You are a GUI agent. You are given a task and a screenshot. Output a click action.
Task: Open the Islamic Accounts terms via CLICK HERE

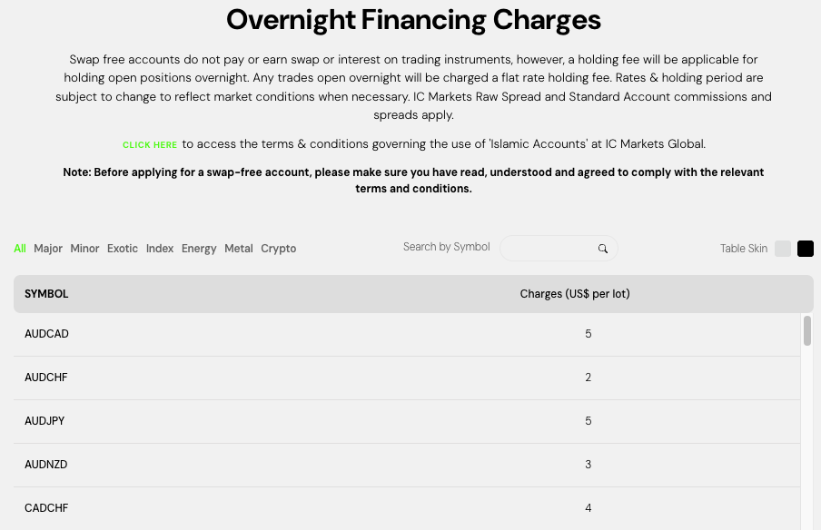point(150,144)
